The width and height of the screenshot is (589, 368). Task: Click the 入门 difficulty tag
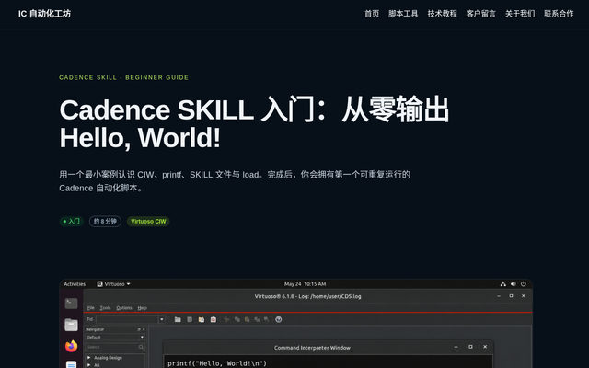click(72, 221)
